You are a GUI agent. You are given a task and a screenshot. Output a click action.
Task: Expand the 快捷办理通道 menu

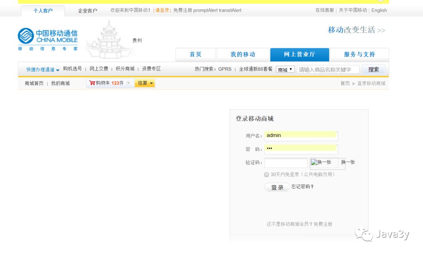point(43,70)
